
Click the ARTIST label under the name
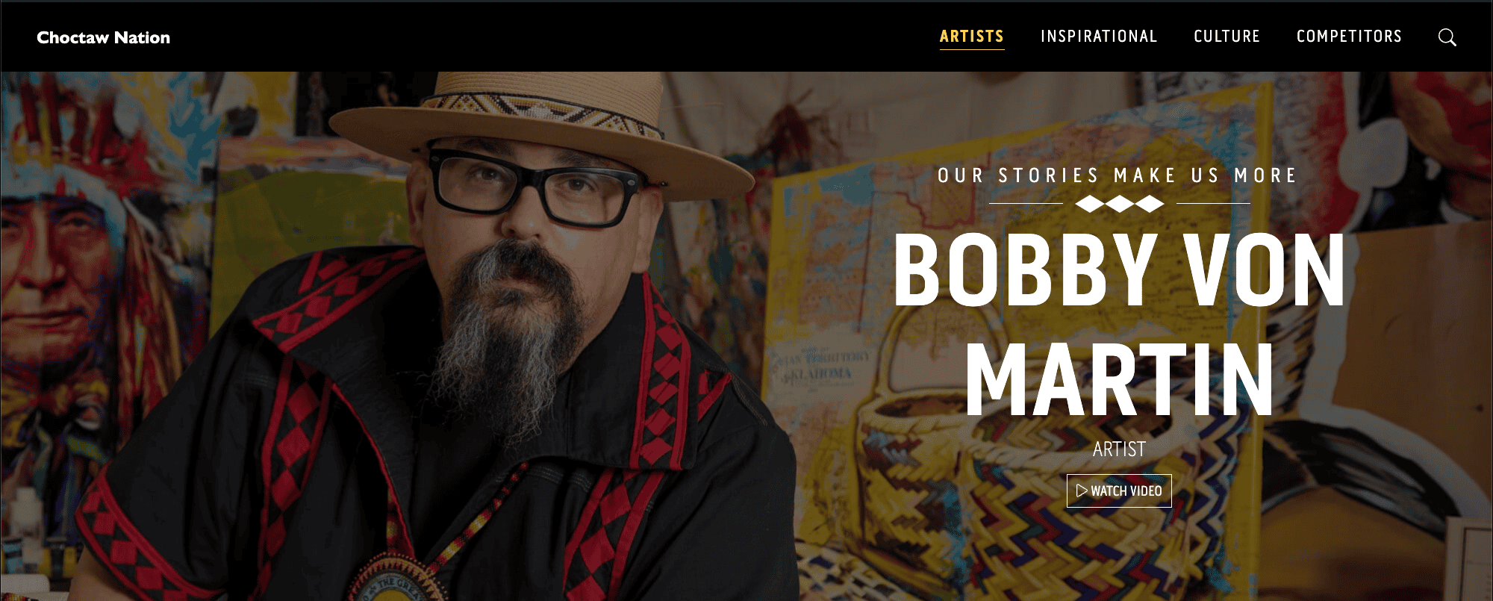(x=1119, y=449)
